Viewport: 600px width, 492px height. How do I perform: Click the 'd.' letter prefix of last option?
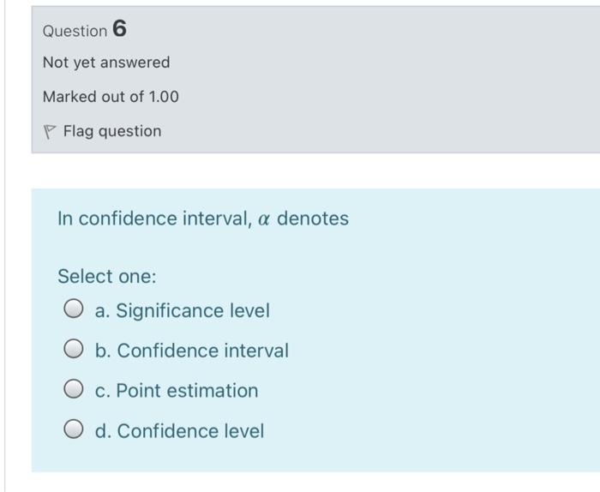[x=103, y=431]
